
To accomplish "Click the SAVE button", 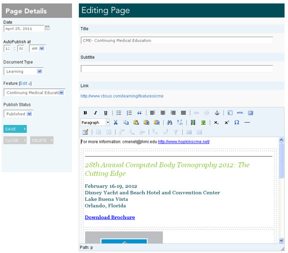I will pos(15,129).
